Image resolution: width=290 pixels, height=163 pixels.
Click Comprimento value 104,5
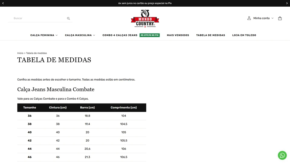pyautogui.click(x=124, y=124)
